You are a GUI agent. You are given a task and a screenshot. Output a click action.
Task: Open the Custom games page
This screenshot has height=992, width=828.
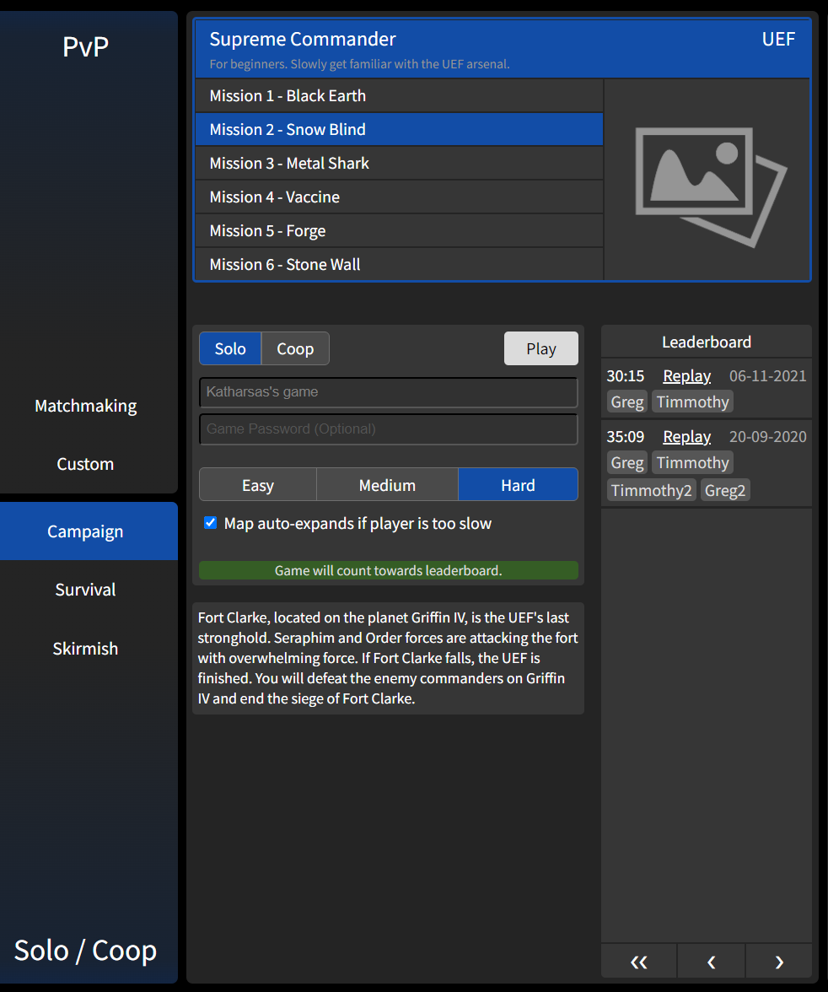(85, 464)
